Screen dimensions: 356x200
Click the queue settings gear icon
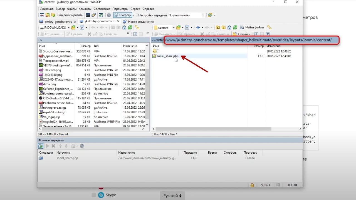[82, 146]
